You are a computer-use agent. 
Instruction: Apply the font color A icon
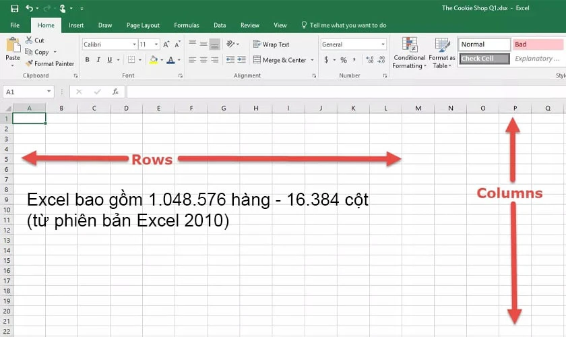[x=170, y=60]
